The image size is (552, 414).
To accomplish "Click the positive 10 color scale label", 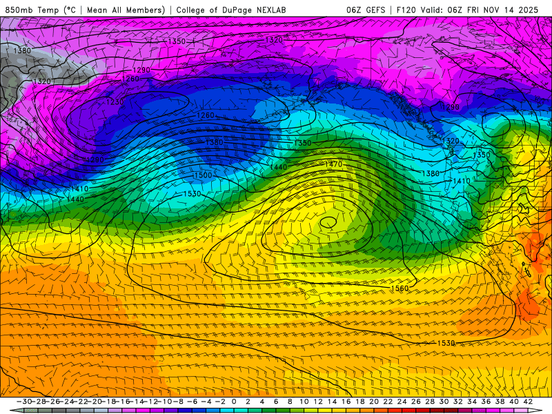I will click(304, 402).
